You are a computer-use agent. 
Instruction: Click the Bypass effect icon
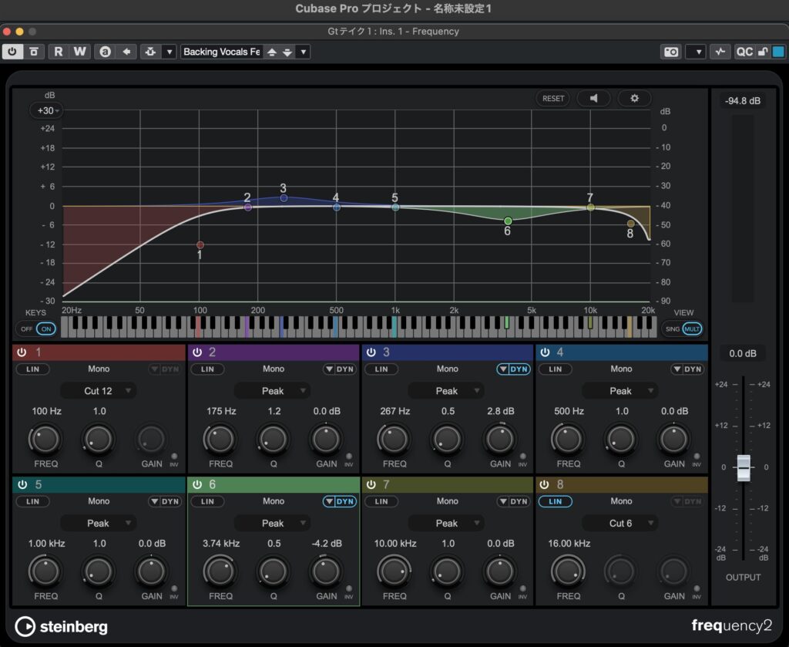click(x=34, y=52)
